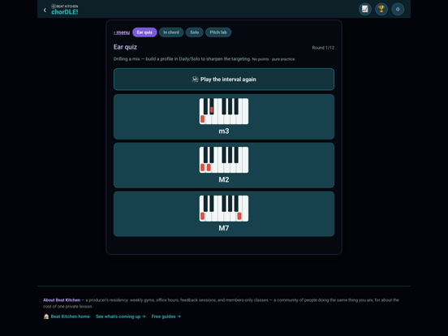This screenshot has width=448, height=336.
Task: Open the chorDLE! logo home
Action: coord(65,10)
